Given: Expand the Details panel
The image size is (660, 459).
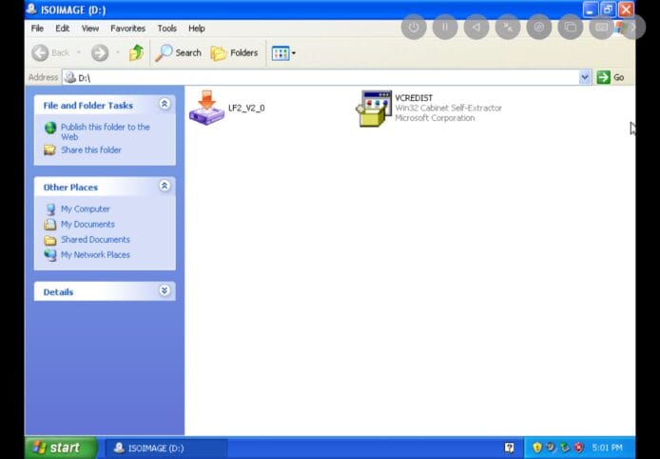Looking at the screenshot, I should tap(165, 291).
